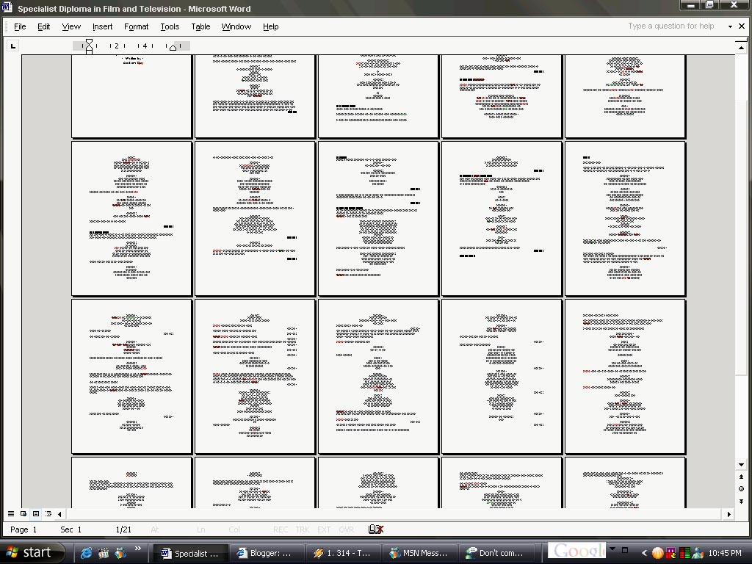The height and width of the screenshot is (564, 752).
Task: Click the Select Browse Object circle button
Action: pyautogui.click(x=741, y=488)
